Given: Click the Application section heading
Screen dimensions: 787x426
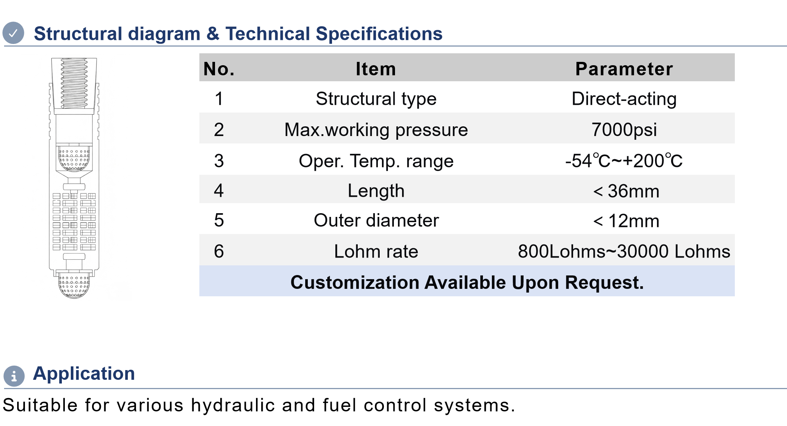Looking at the screenshot, I should coord(84,373).
